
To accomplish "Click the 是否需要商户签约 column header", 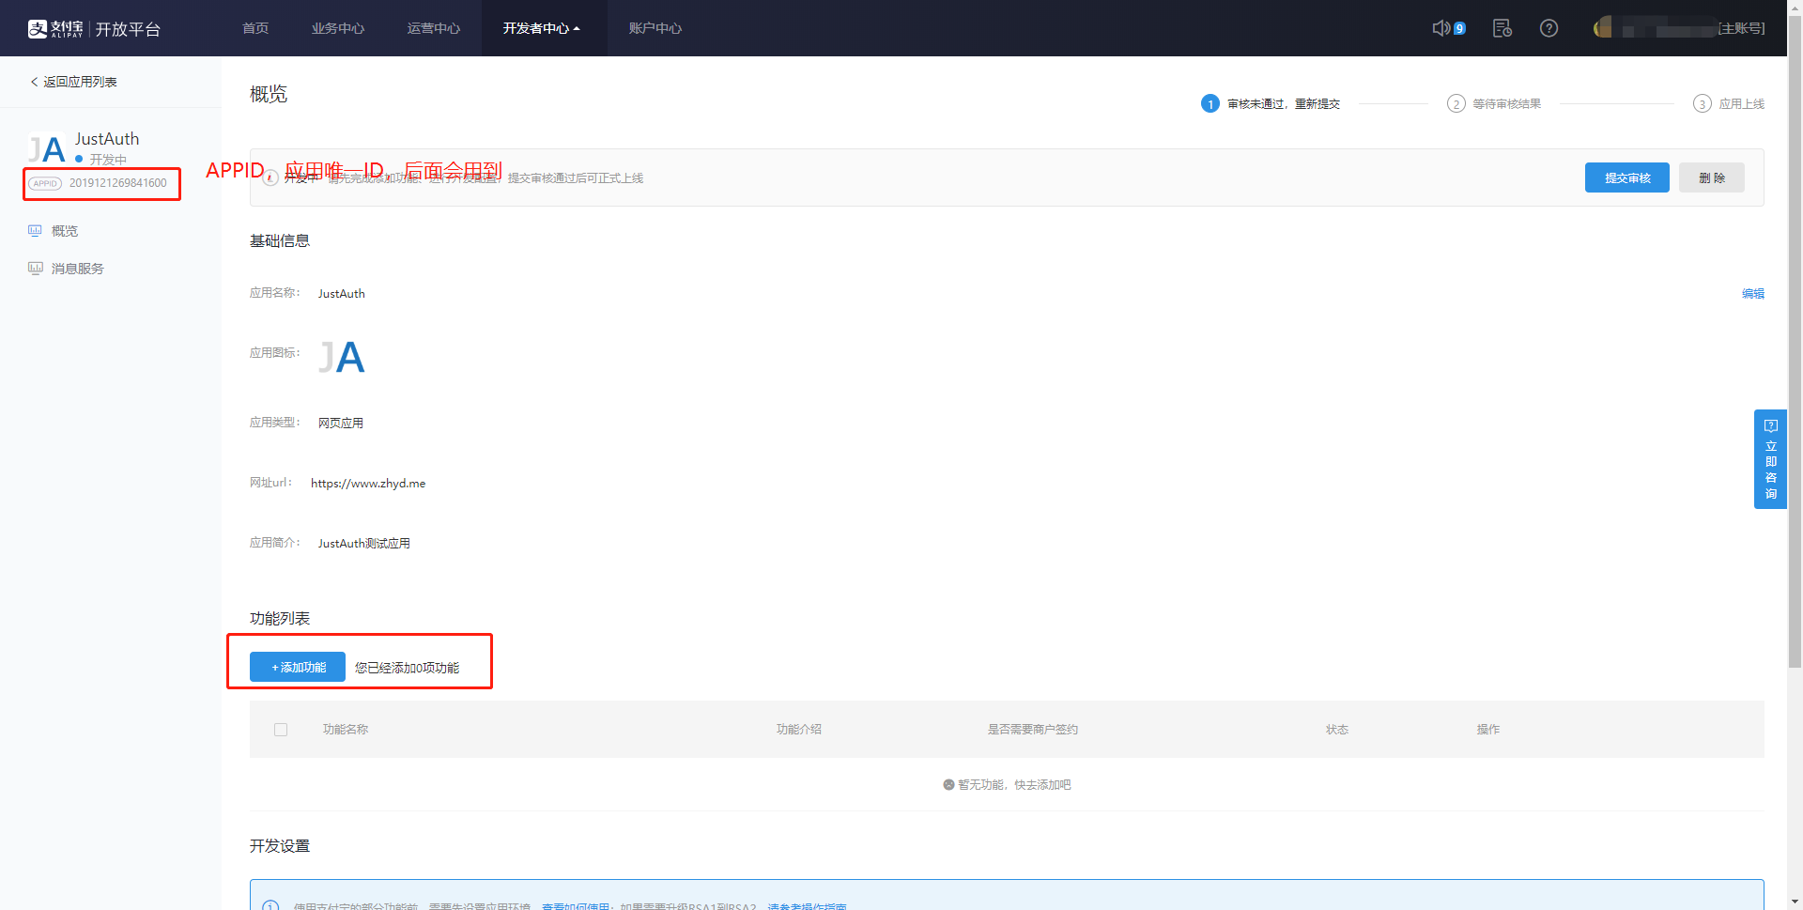I will click(x=1033, y=730).
